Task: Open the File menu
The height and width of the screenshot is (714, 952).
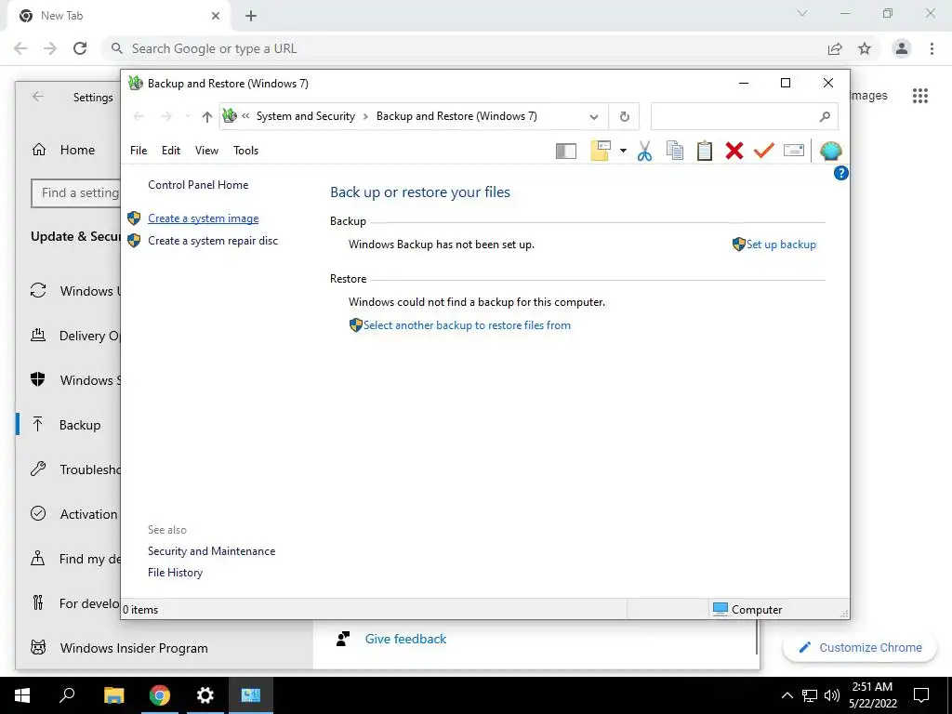Action: [139, 151]
